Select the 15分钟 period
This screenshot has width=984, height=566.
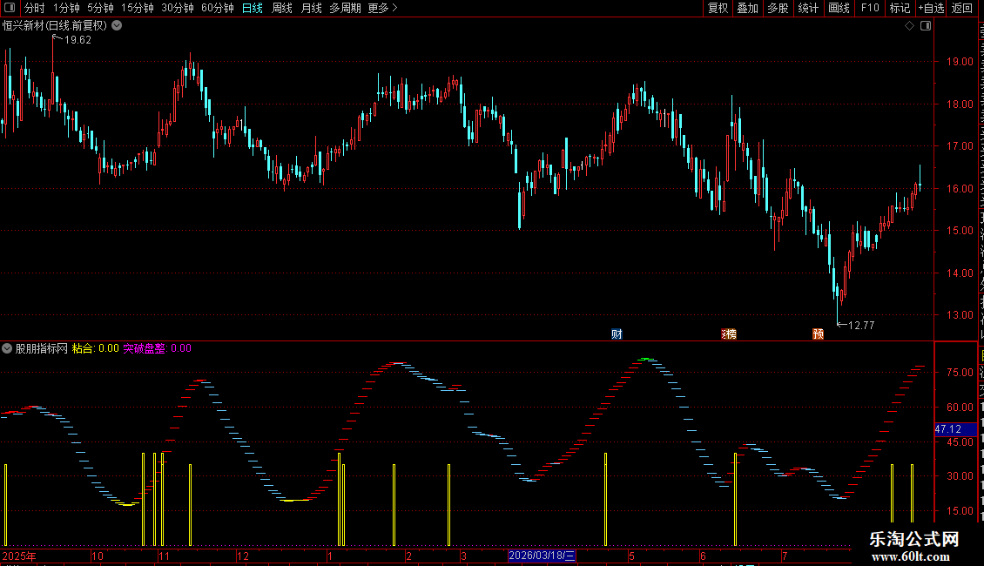click(x=138, y=8)
